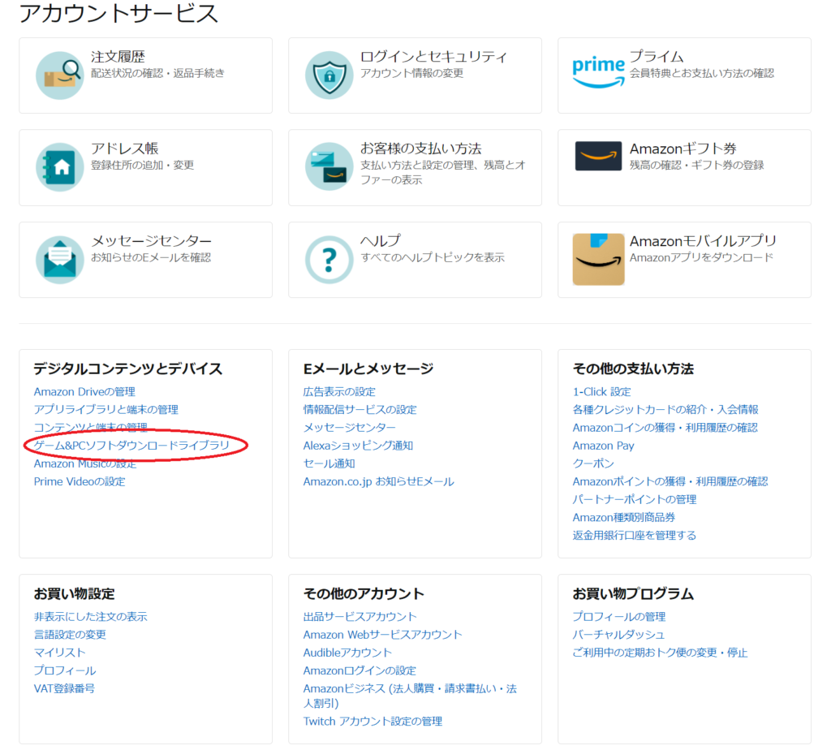Screen dimensions: 831x750
Task: Open Amazon Musicの設定 link
Action: (x=84, y=463)
